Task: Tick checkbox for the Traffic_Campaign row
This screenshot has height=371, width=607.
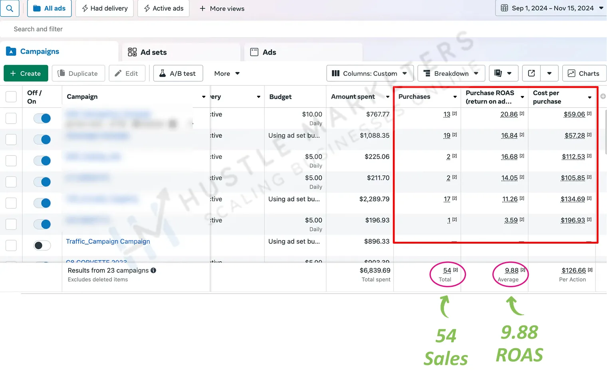Action: point(11,245)
